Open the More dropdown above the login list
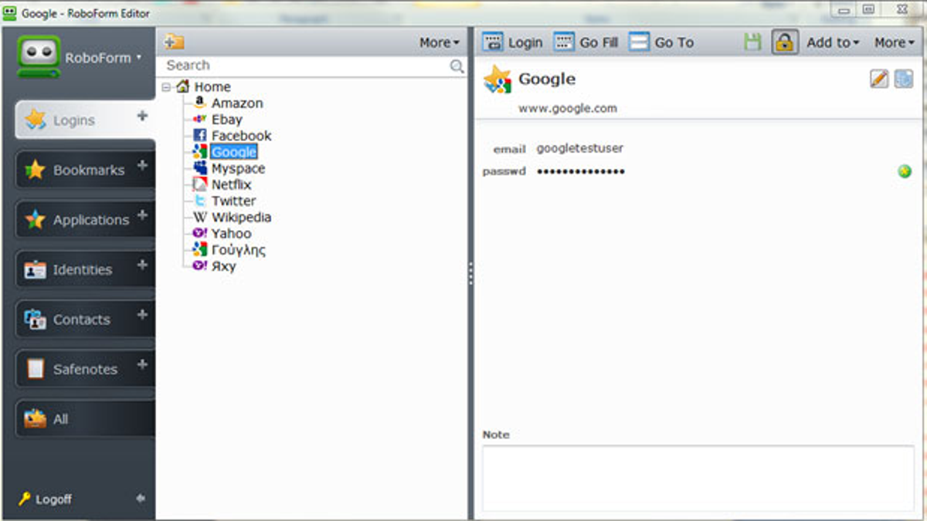Screen dimensions: 927x521 tap(439, 42)
